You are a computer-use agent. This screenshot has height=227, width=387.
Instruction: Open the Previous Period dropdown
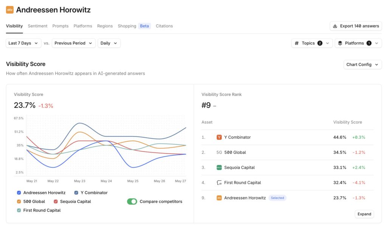click(x=74, y=43)
